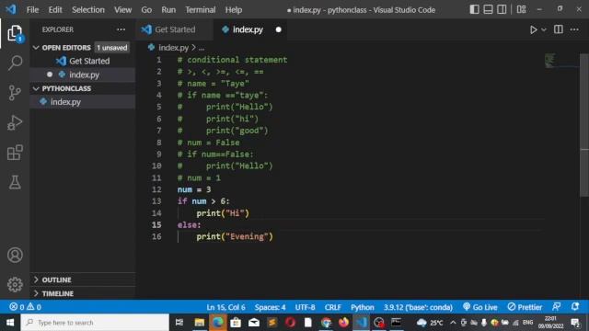This screenshot has height=331, width=589.
Task: Toggle Primary Side Bar visibility
Action: click(x=474, y=9)
